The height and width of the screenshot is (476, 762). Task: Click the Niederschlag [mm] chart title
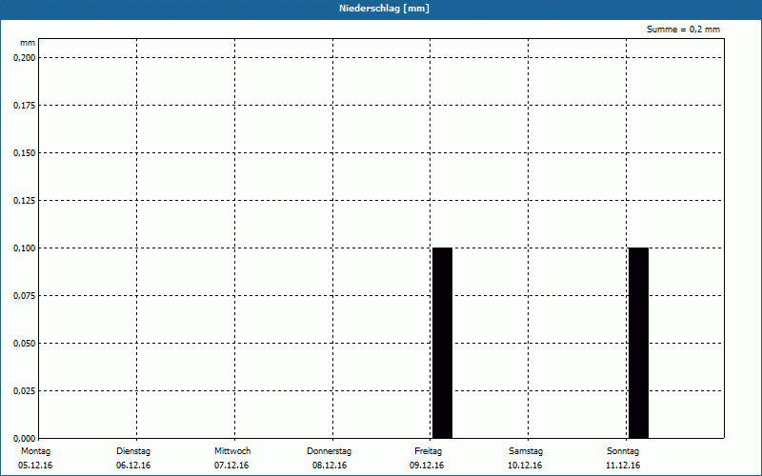[384, 9]
